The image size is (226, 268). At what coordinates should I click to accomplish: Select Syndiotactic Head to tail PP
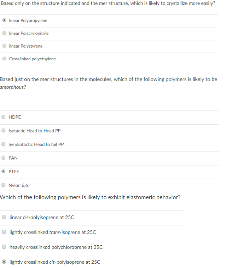pos(4,144)
